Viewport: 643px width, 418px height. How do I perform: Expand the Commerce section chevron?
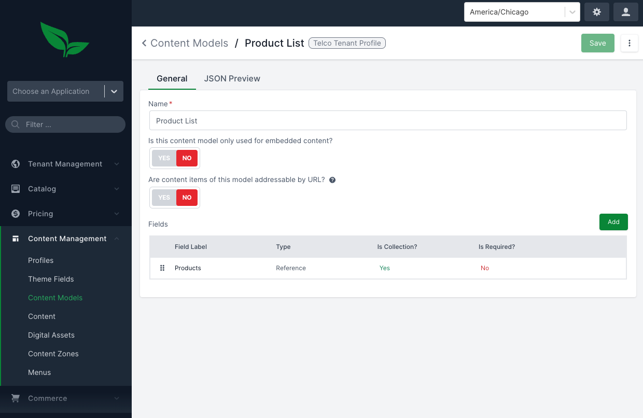pyautogui.click(x=117, y=398)
